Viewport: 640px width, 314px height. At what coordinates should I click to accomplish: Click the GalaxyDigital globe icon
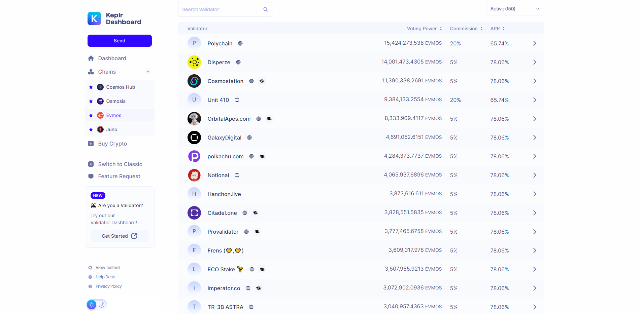click(249, 138)
